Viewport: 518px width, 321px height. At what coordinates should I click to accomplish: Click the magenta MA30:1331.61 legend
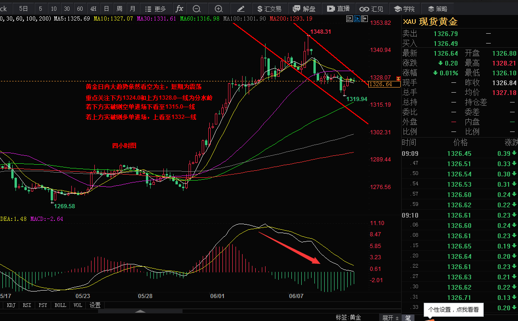[x=156, y=19]
